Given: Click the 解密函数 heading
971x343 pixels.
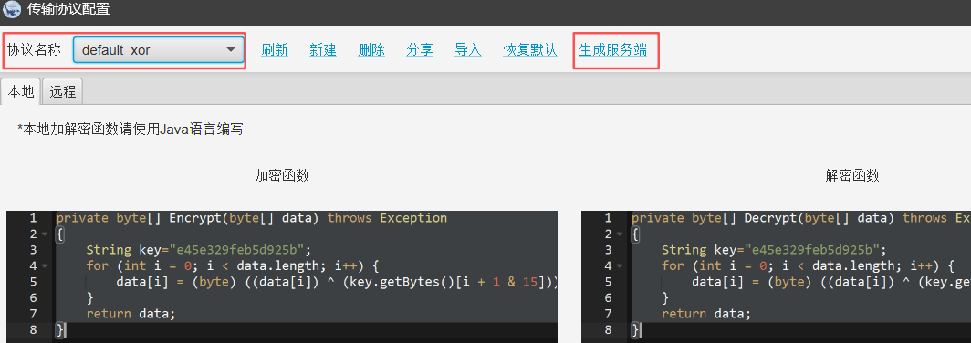Looking at the screenshot, I should tap(852, 176).
